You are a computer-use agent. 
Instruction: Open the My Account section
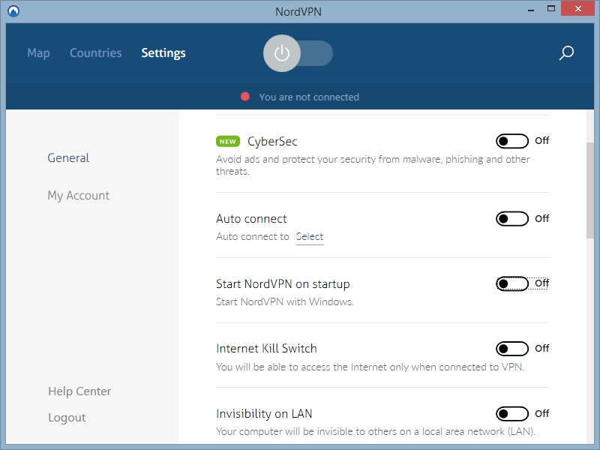[x=79, y=196]
